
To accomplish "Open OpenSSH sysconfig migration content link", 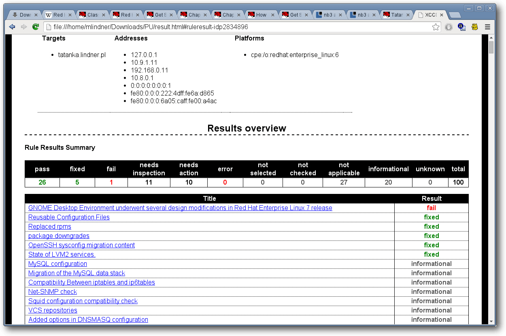I will [81, 245].
